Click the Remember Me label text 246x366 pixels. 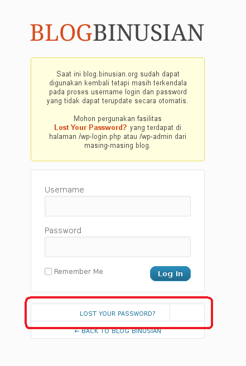(x=79, y=272)
